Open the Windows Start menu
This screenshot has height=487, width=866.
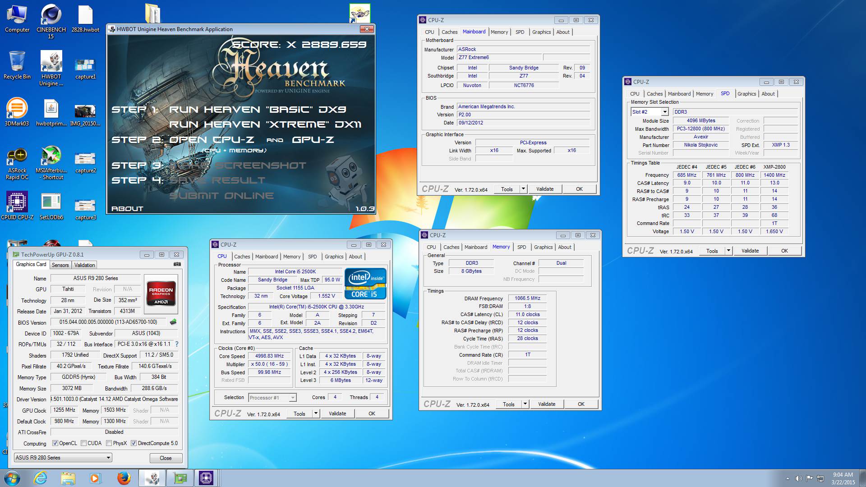pyautogui.click(x=12, y=478)
